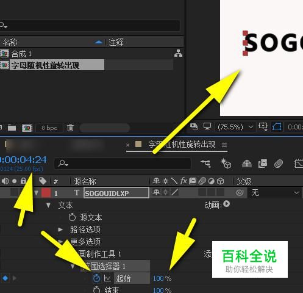Enable frame blending for all layers

(x=263, y=164)
